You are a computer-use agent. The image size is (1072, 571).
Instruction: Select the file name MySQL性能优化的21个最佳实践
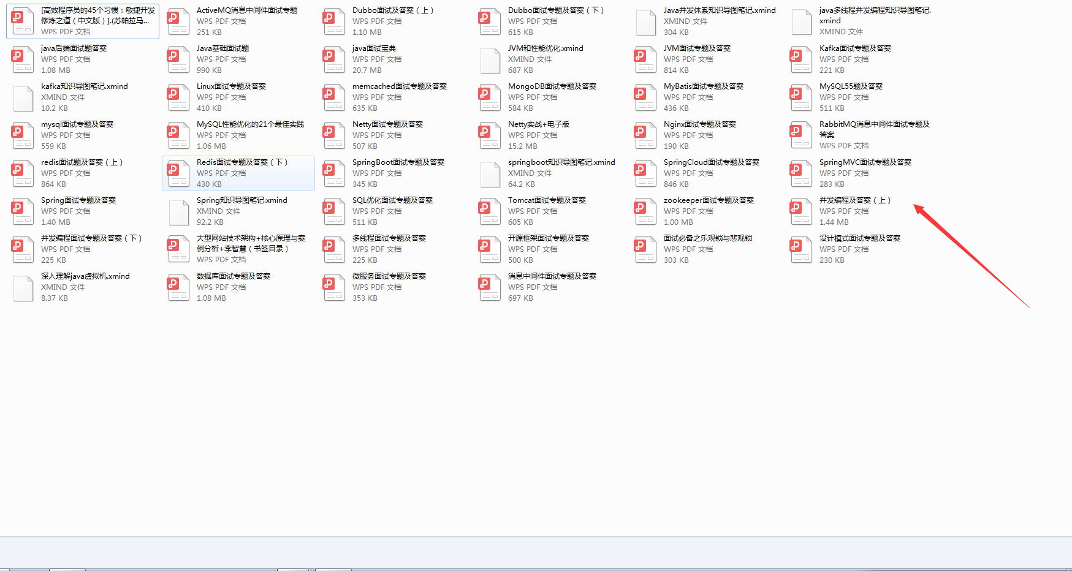(250, 124)
